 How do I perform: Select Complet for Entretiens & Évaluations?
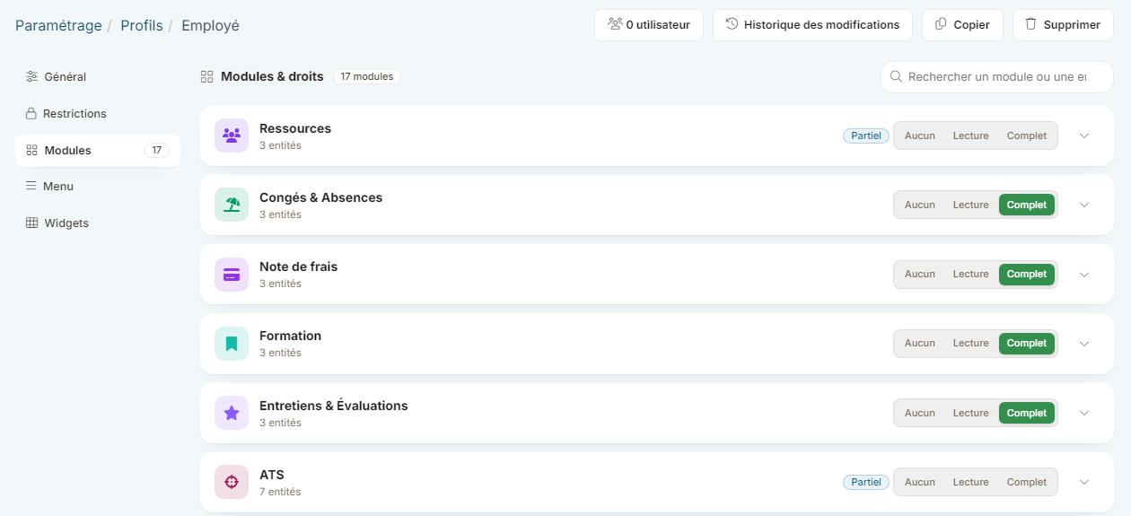pos(1026,413)
